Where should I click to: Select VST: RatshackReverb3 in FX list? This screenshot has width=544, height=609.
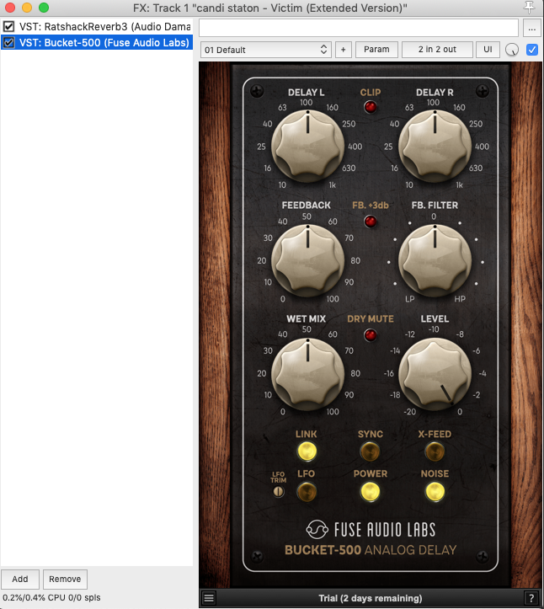(x=97, y=26)
